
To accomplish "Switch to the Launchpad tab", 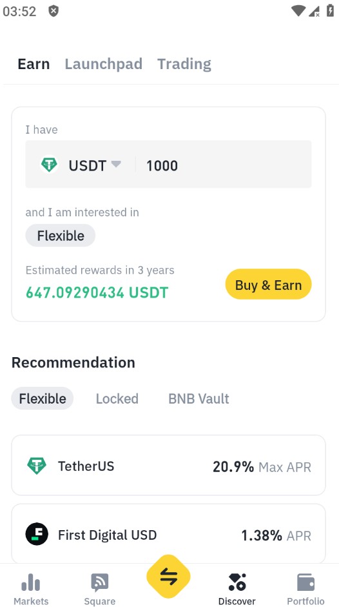I will tap(104, 64).
